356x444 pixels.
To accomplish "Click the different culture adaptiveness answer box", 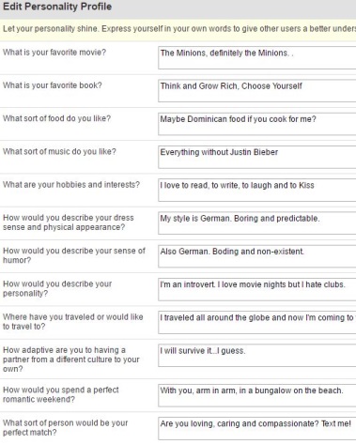I will (257, 356).
